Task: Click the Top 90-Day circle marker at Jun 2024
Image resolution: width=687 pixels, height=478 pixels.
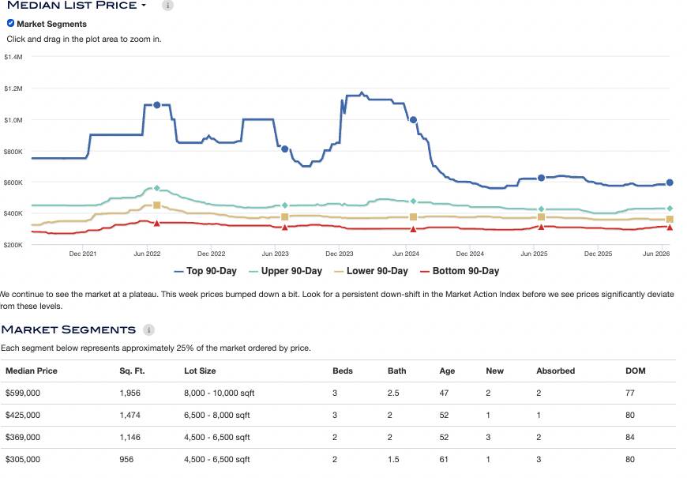Action: coord(413,120)
